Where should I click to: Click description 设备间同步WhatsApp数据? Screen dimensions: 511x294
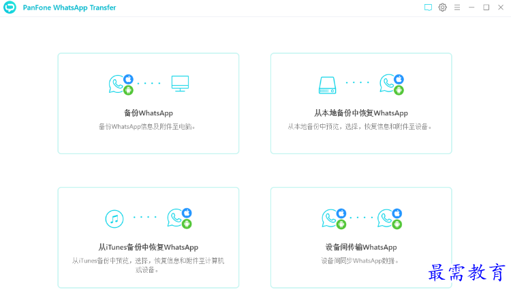click(x=360, y=261)
